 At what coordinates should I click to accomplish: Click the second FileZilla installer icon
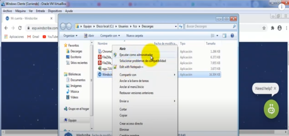pos(100,63)
